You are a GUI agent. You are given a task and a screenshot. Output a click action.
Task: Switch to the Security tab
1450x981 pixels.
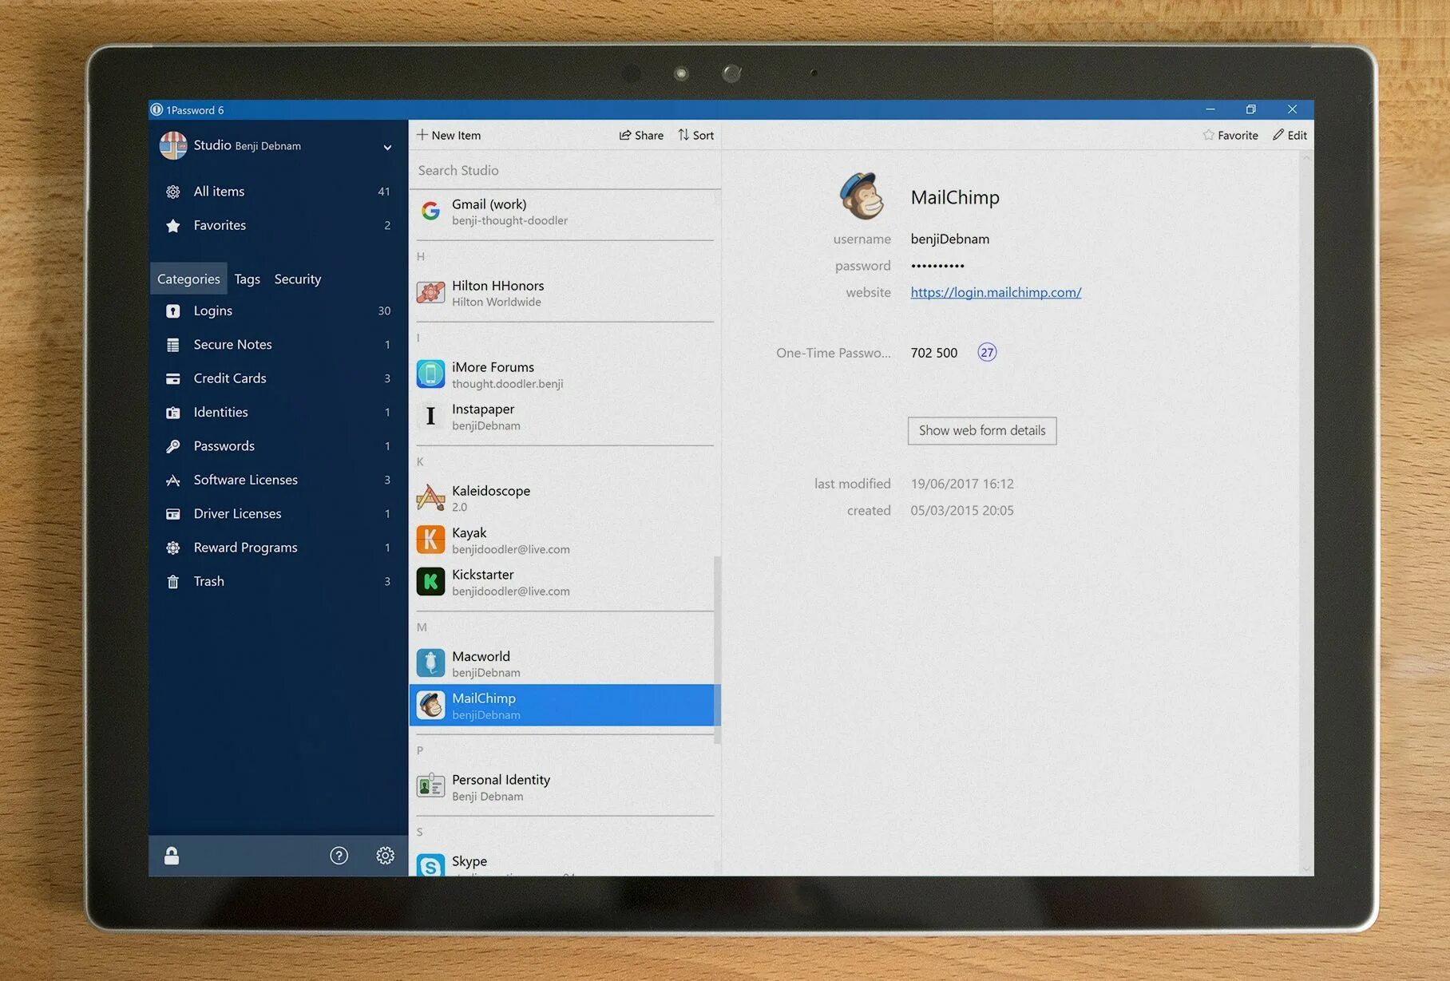point(298,279)
